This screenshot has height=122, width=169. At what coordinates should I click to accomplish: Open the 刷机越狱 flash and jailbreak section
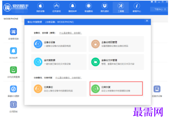tap(105, 8)
